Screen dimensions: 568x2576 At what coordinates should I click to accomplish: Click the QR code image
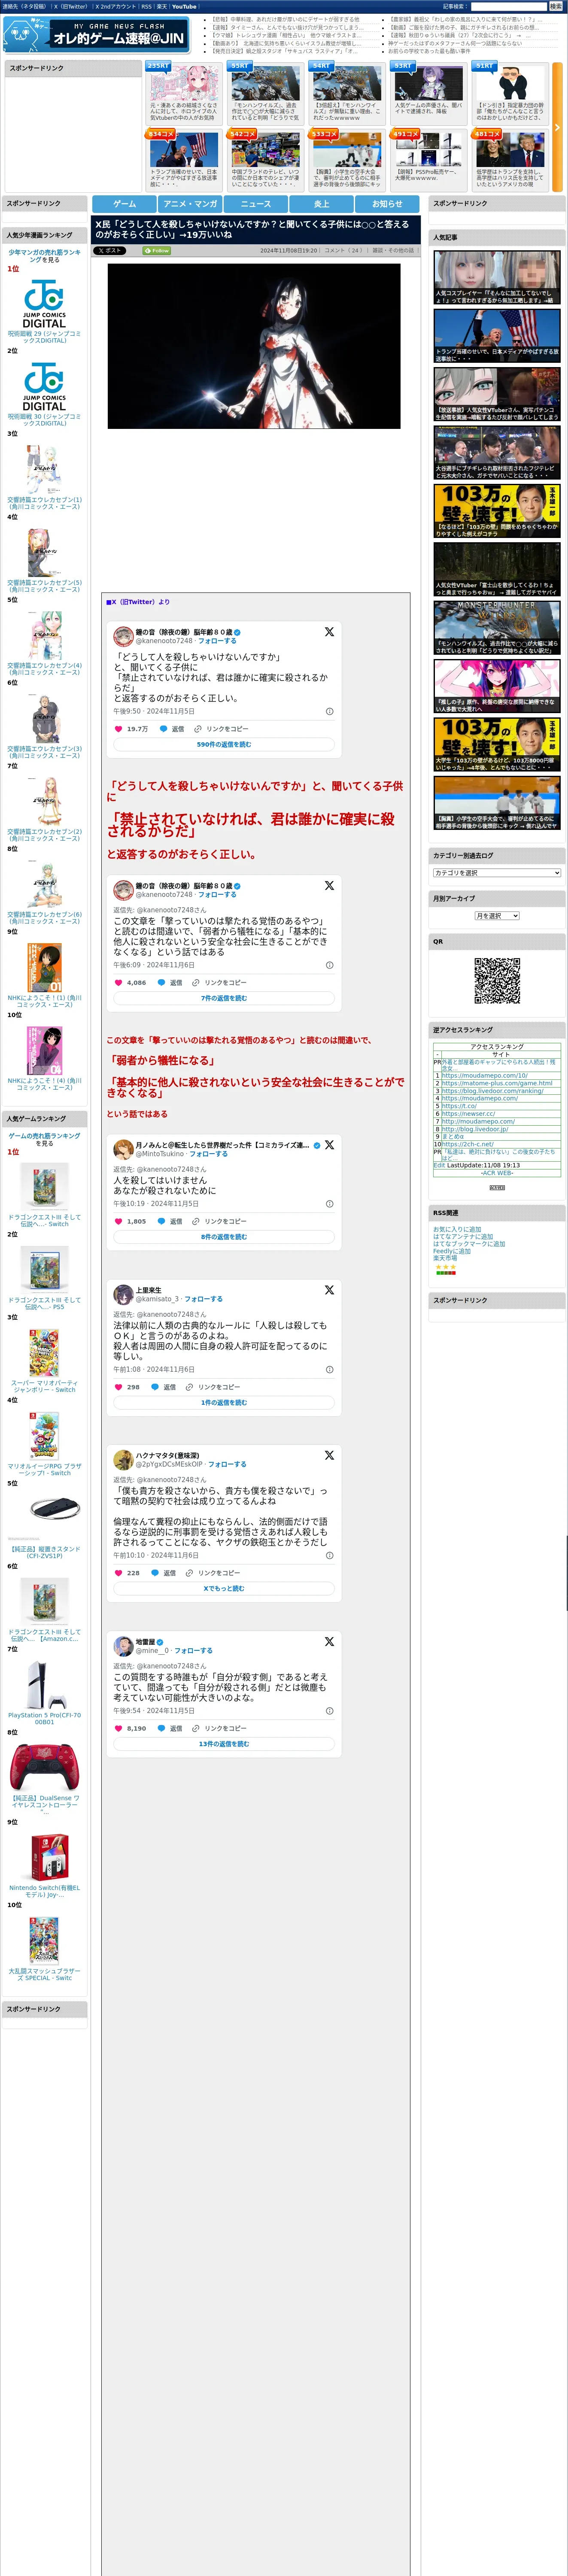click(497, 981)
